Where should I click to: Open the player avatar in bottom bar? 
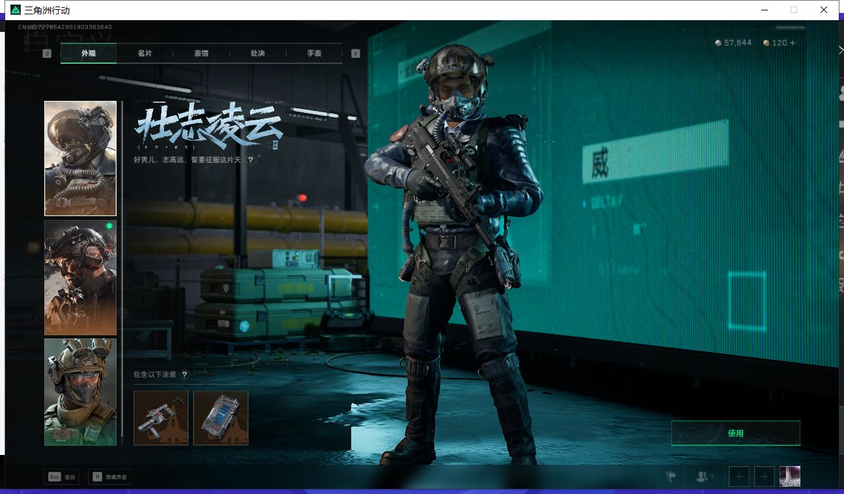click(x=790, y=477)
